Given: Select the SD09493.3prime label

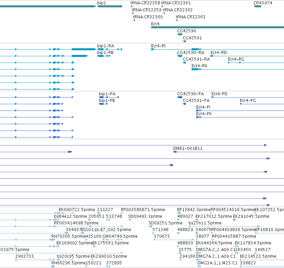Looking at the screenshot, I should point(145,216).
